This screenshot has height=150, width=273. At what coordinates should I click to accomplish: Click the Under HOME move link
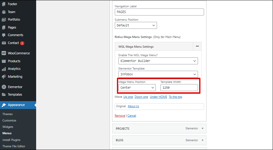[x=159, y=97]
